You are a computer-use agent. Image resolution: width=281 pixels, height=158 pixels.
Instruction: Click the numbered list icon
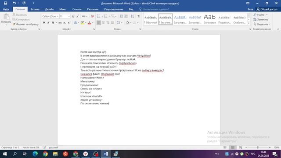(106, 16)
